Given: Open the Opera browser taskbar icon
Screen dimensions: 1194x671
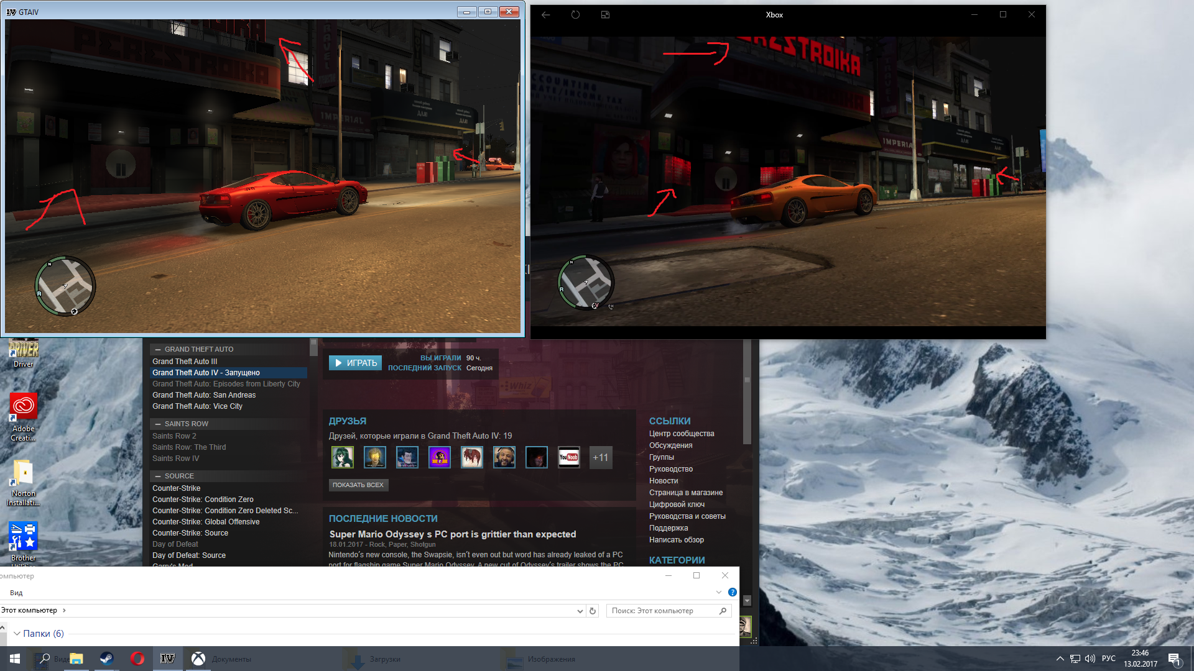Looking at the screenshot, I should tap(137, 659).
